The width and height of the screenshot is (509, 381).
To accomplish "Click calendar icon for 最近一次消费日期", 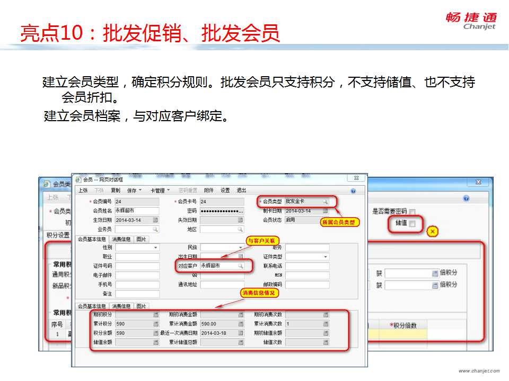I will pos(240,333).
